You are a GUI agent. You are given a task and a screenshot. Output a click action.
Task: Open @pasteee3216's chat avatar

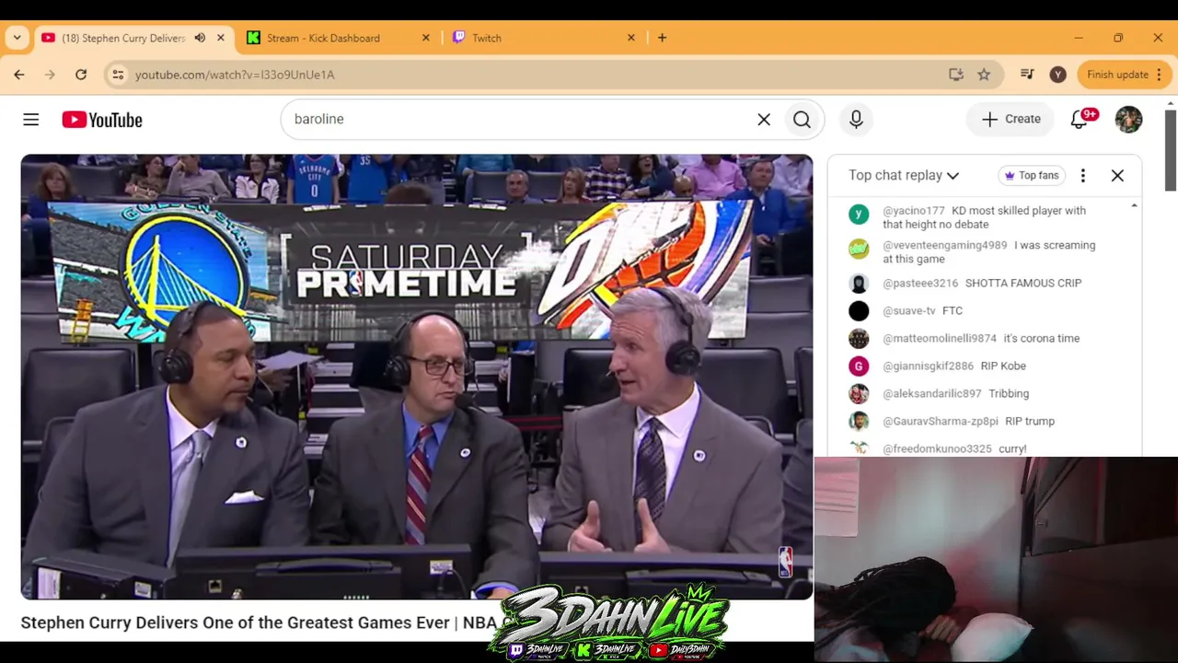[x=859, y=284]
